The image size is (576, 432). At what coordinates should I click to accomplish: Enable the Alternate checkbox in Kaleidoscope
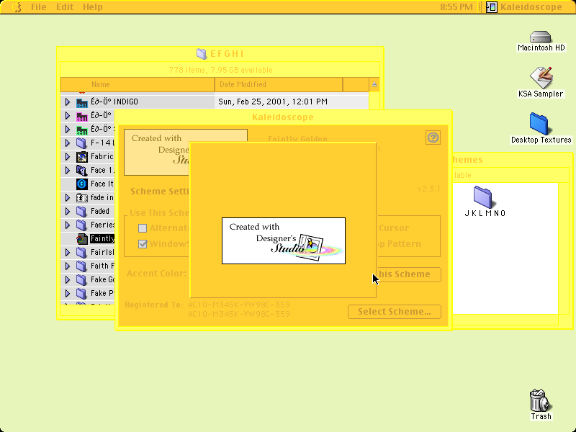coord(143,228)
